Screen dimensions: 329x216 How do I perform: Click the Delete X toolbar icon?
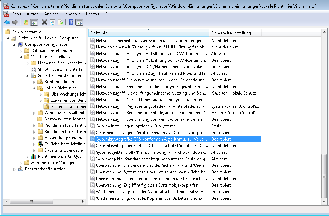[x=44, y=22]
